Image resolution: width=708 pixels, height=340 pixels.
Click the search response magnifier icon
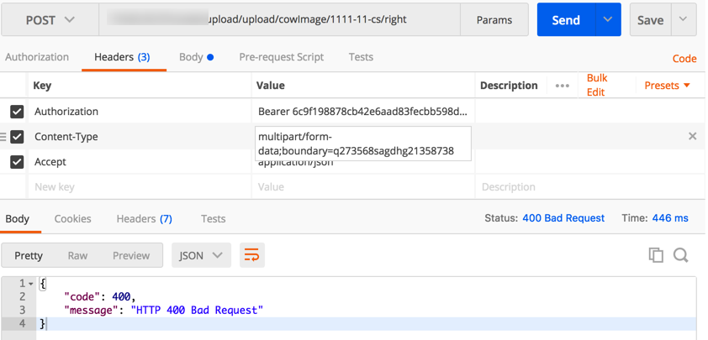click(681, 255)
